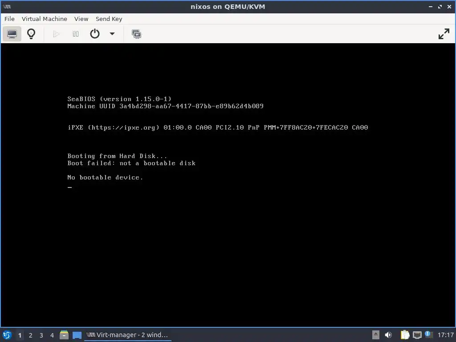Open the LXQt application menu
The height and width of the screenshot is (342, 456).
tap(7, 335)
